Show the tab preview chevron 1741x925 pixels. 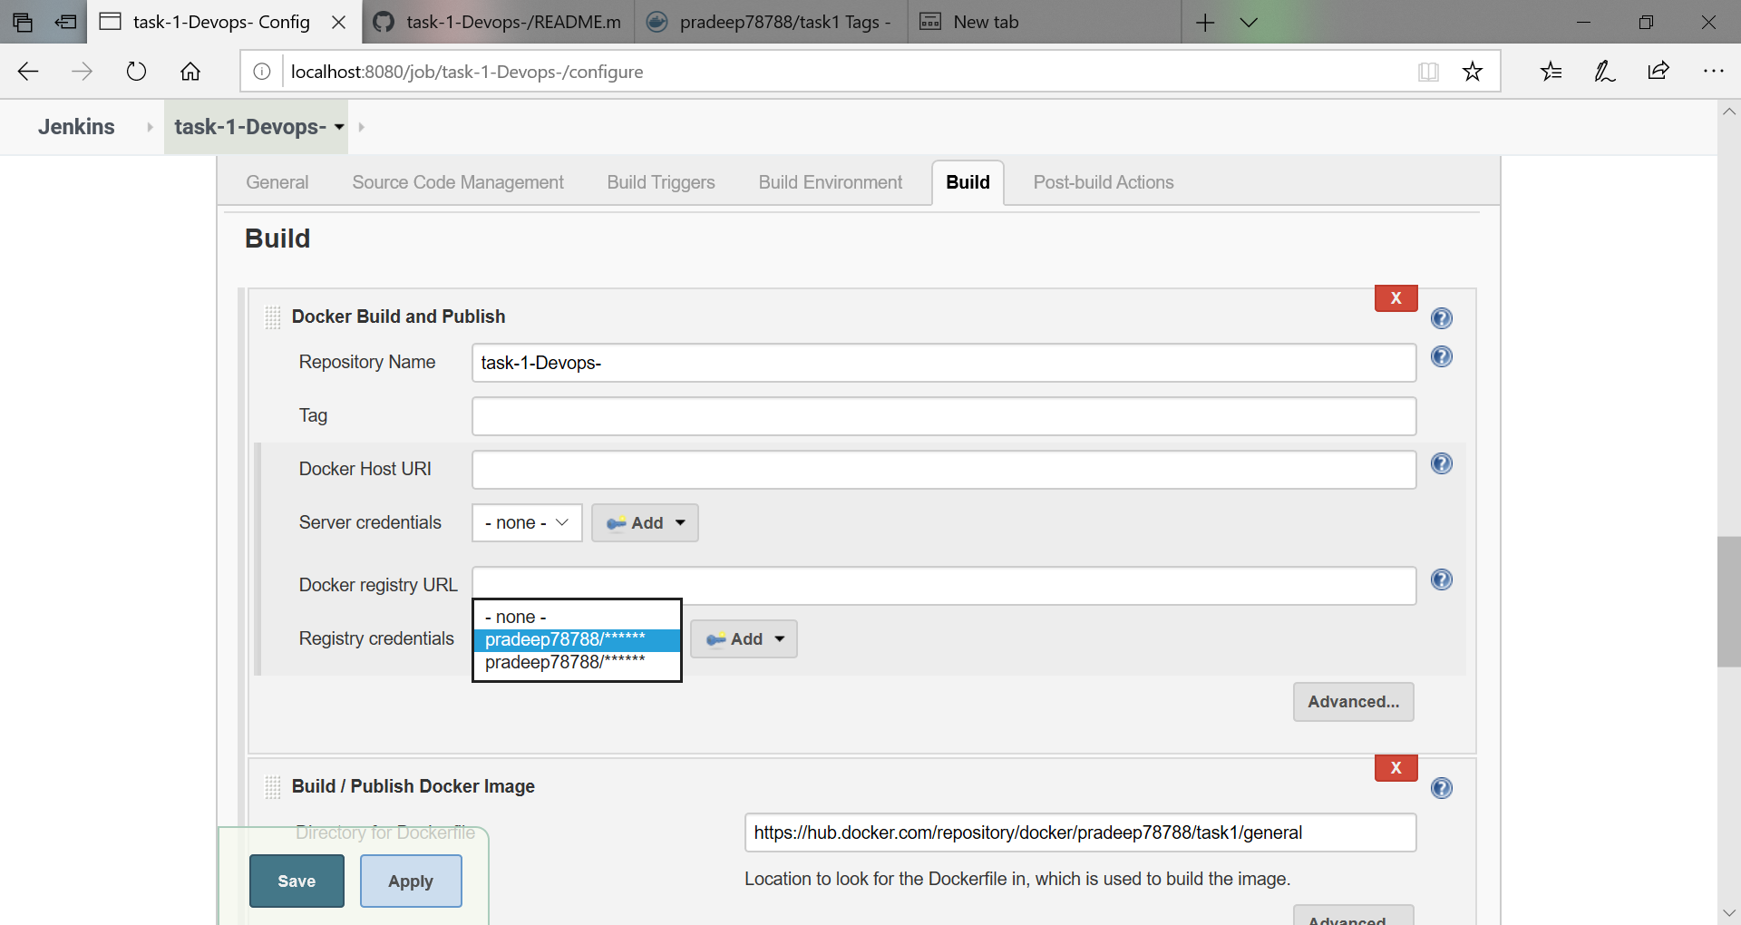1249,22
